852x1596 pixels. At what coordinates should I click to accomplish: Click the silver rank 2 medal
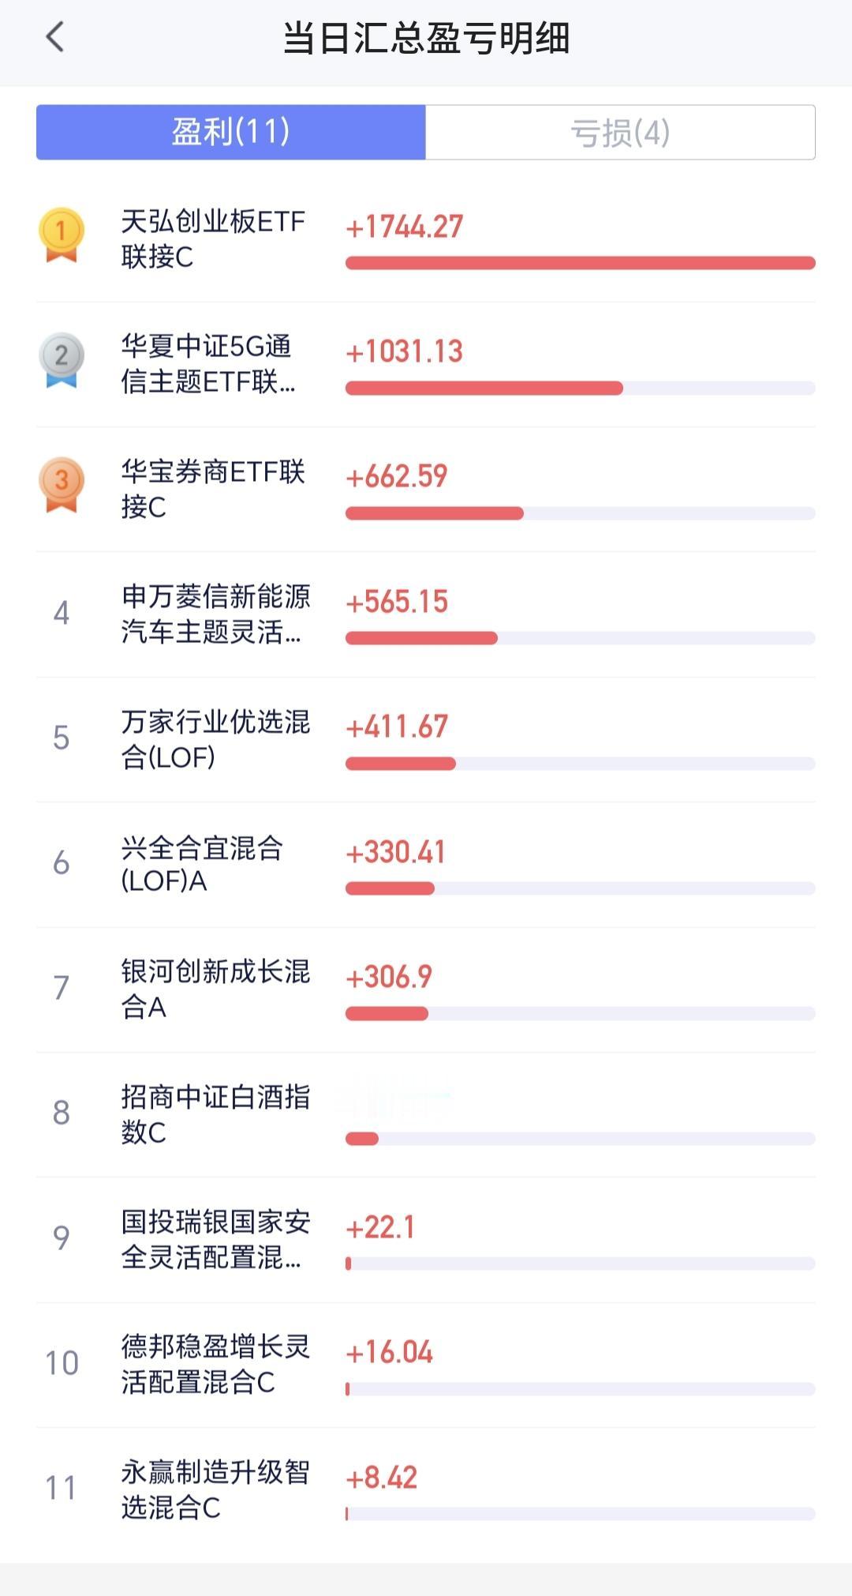62,360
